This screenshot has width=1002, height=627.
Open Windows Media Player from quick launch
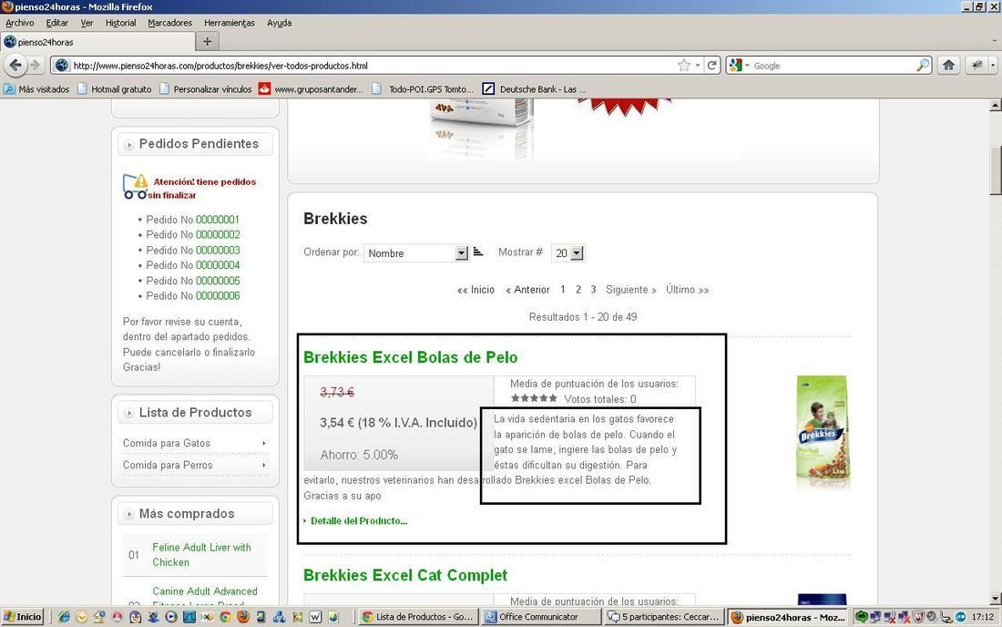(170, 617)
